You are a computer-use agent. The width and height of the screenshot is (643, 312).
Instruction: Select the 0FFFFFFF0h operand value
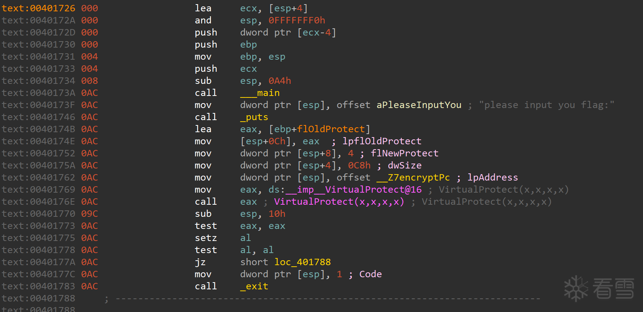(297, 20)
